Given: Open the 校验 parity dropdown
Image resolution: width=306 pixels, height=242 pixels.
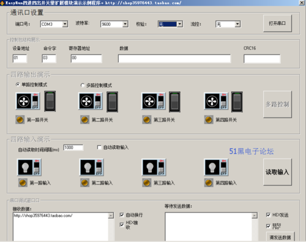Looking at the screenshot, I should (179, 24).
